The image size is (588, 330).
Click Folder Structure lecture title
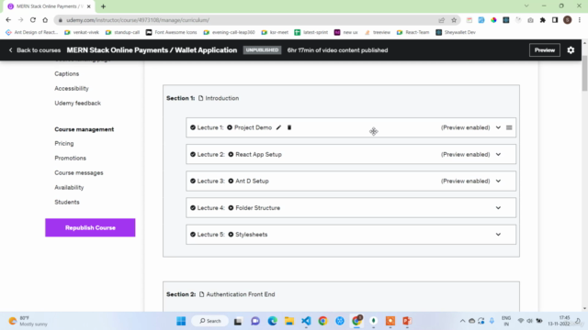(257, 208)
